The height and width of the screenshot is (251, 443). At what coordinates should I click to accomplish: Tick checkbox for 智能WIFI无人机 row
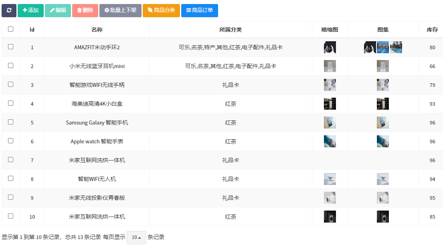[11, 179]
